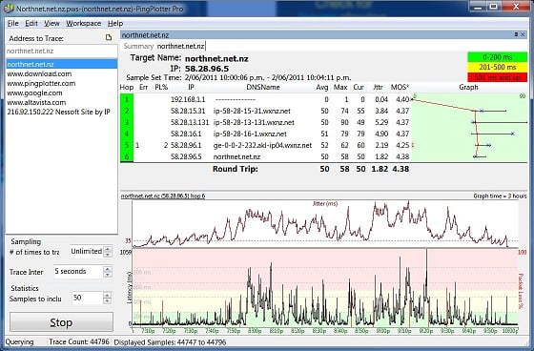This screenshot has width=534, height=351.
Task: Select hop 5 green cell
Action: click(127, 145)
